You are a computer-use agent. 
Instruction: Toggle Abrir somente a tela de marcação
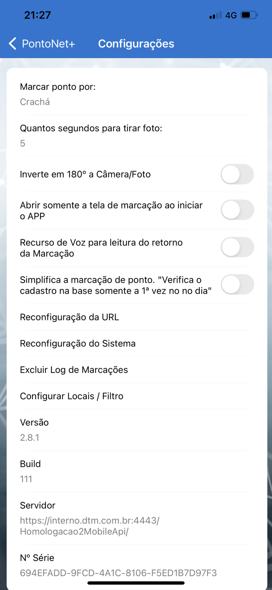point(237,210)
